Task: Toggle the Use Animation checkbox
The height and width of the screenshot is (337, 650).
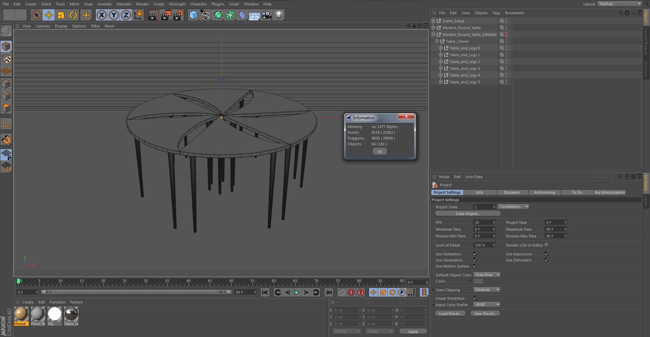Action: (475, 254)
